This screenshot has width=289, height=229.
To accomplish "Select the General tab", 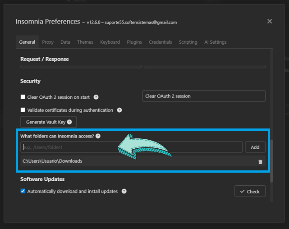I will (27, 42).
